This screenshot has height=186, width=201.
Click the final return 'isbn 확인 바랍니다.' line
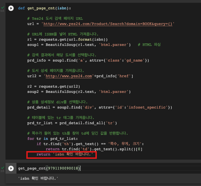65,154
